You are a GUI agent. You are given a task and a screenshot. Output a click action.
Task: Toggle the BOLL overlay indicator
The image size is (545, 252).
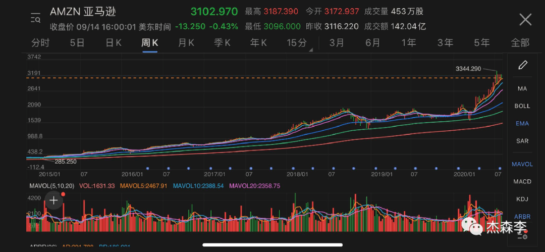tap(522, 106)
